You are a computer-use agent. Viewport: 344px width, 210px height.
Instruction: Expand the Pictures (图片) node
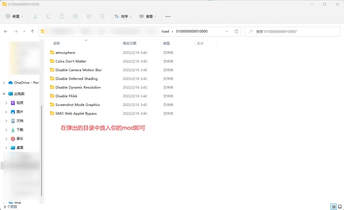pyautogui.click(x=6, y=112)
